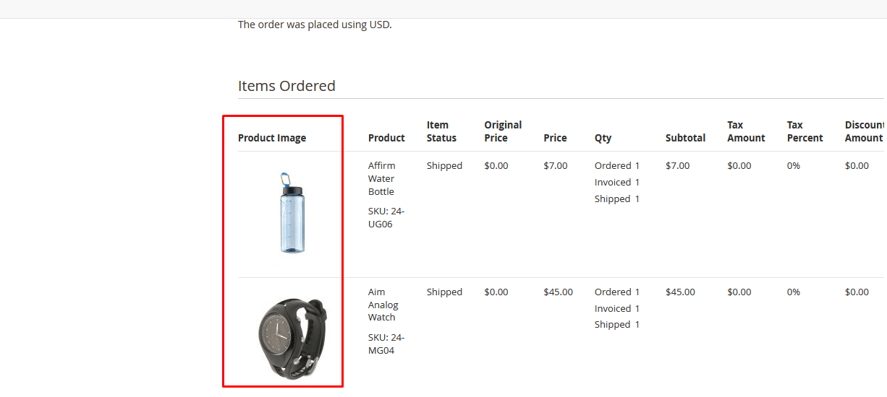887x397 pixels.
Task: Click the Affirm Water Bottle product image
Action: (292, 212)
